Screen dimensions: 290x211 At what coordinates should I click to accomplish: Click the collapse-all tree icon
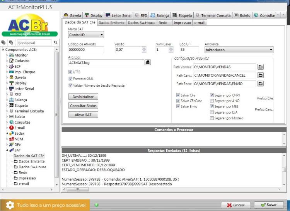(x=11, y=42)
